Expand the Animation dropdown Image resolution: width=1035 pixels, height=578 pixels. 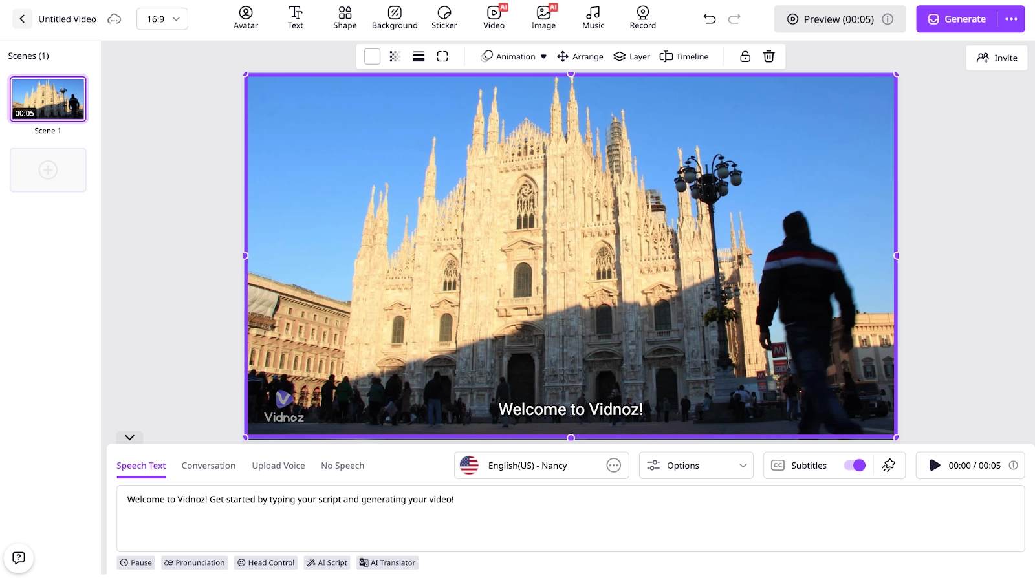coord(514,56)
